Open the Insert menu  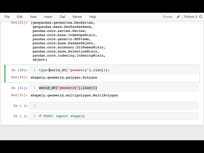48,17
